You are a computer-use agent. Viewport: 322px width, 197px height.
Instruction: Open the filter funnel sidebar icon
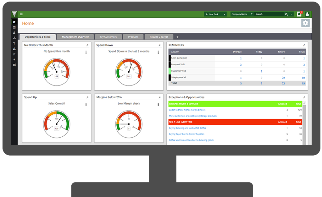(14, 43)
